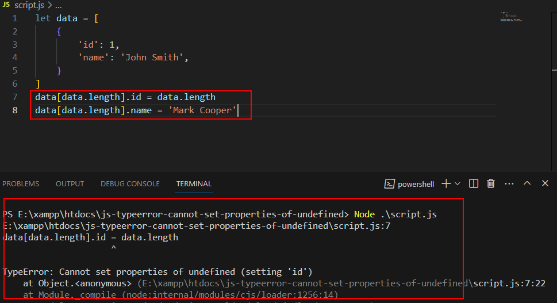Image resolution: width=557 pixels, height=303 pixels.
Task: Select script.js in the breadcrumb
Action: point(29,5)
